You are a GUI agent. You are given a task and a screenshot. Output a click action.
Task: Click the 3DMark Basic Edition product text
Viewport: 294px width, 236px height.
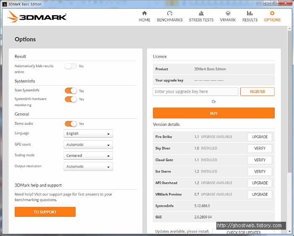coord(210,69)
